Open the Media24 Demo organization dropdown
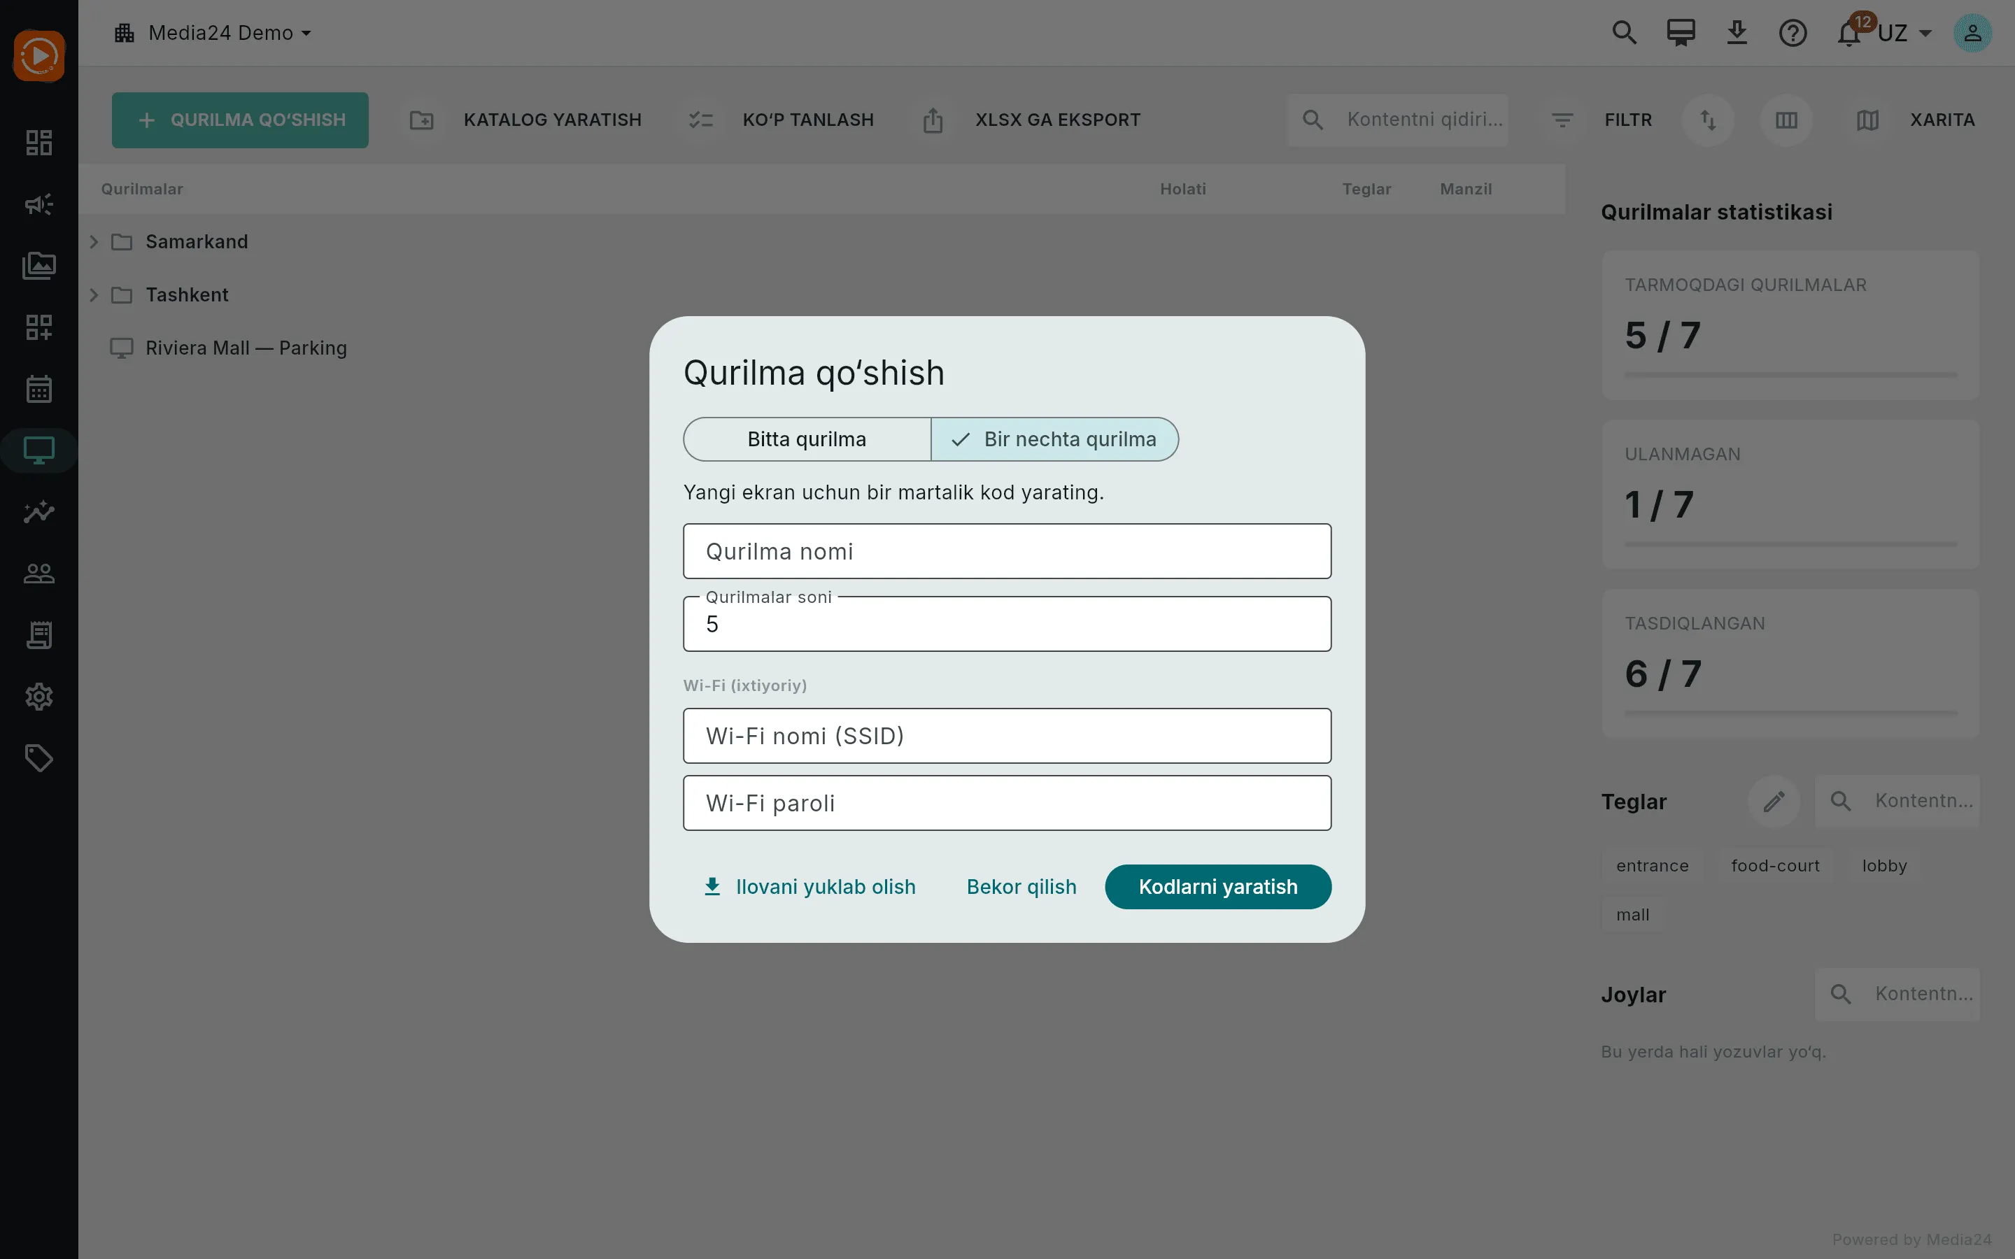 (x=213, y=34)
